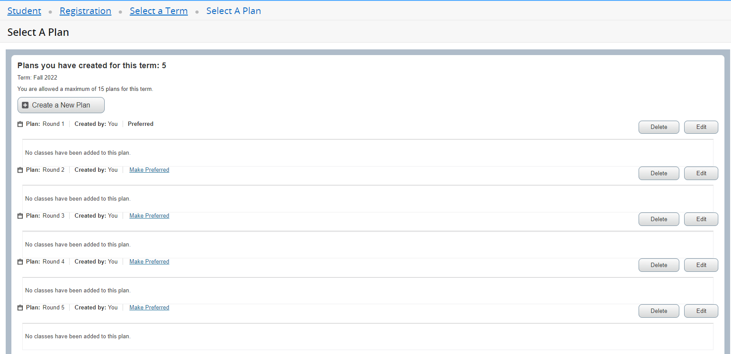Edit the Round 2 plan
This screenshot has height=354, width=731.
click(701, 174)
